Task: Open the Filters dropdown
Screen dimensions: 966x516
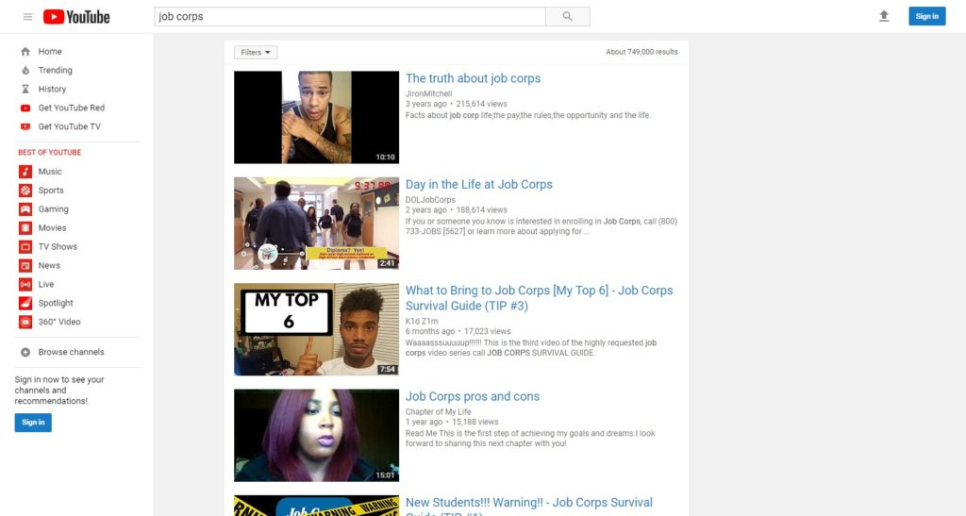Action: pos(256,52)
